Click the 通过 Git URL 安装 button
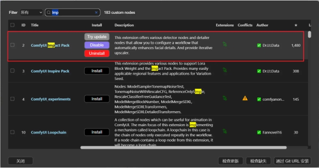The height and width of the screenshot is (168, 319). click(x=292, y=161)
